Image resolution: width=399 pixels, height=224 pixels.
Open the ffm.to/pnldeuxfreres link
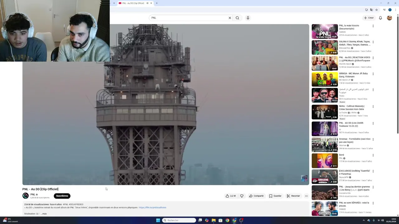(x=152, y=208)
